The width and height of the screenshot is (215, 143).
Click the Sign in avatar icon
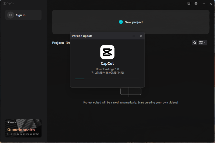(x=10, y=15)
